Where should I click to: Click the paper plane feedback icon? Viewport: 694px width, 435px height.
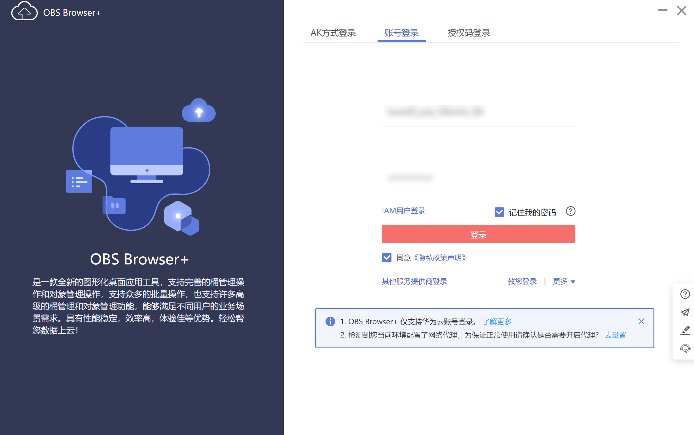pos(685,312)
